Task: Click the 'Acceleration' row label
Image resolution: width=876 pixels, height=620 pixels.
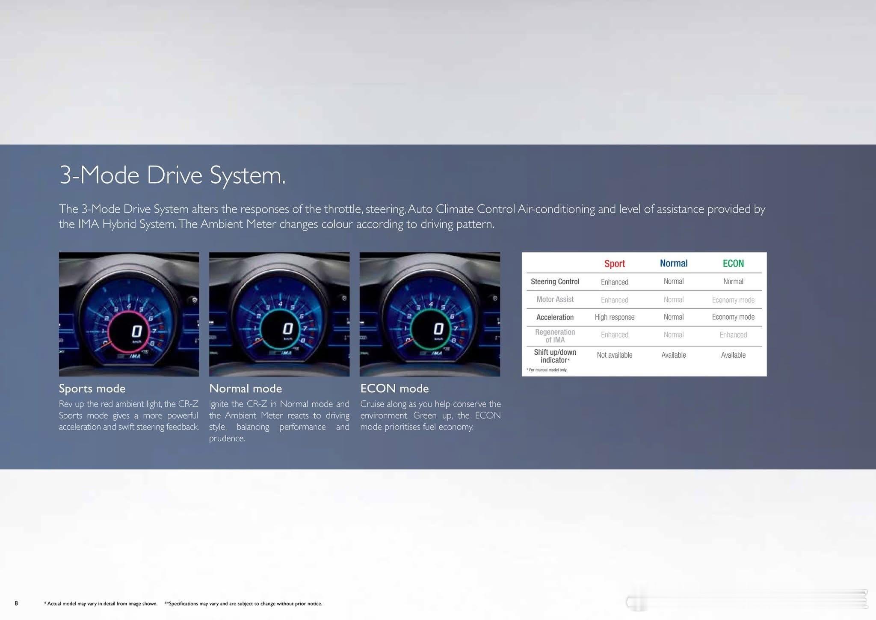Action: tap(555, 317)
